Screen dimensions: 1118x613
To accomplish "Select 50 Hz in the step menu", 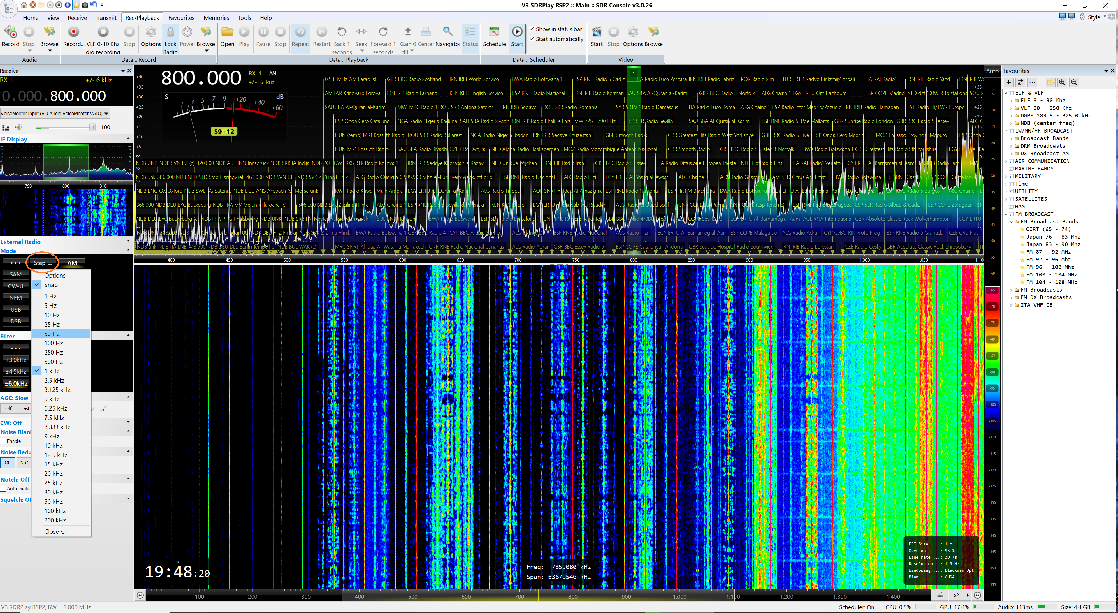I will (52, 334).
